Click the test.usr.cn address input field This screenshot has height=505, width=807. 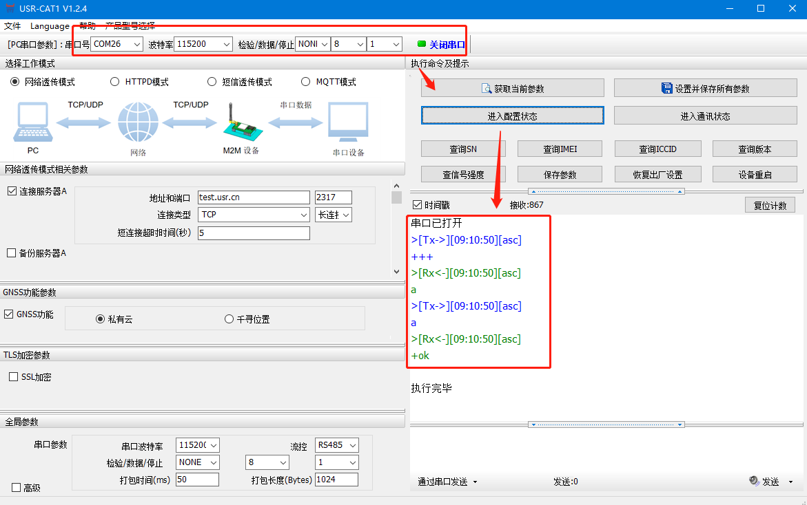(x=253, y=197)
